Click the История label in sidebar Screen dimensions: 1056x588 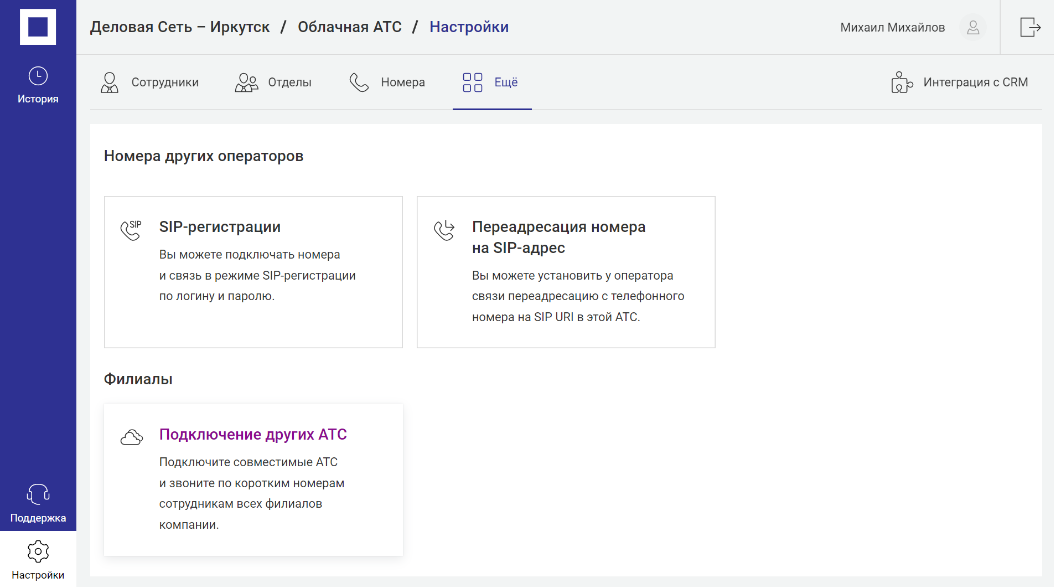click(x=38, y=99)
